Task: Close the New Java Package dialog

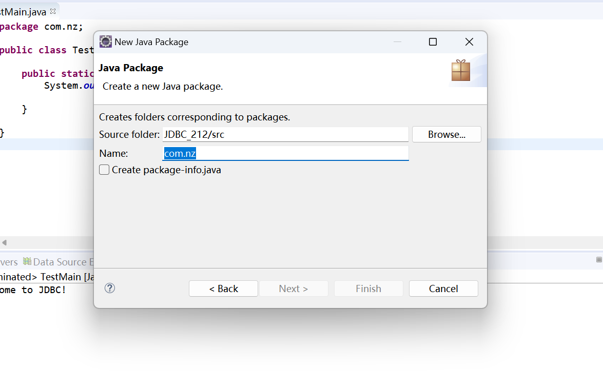Action: click(x=469, y=42)
